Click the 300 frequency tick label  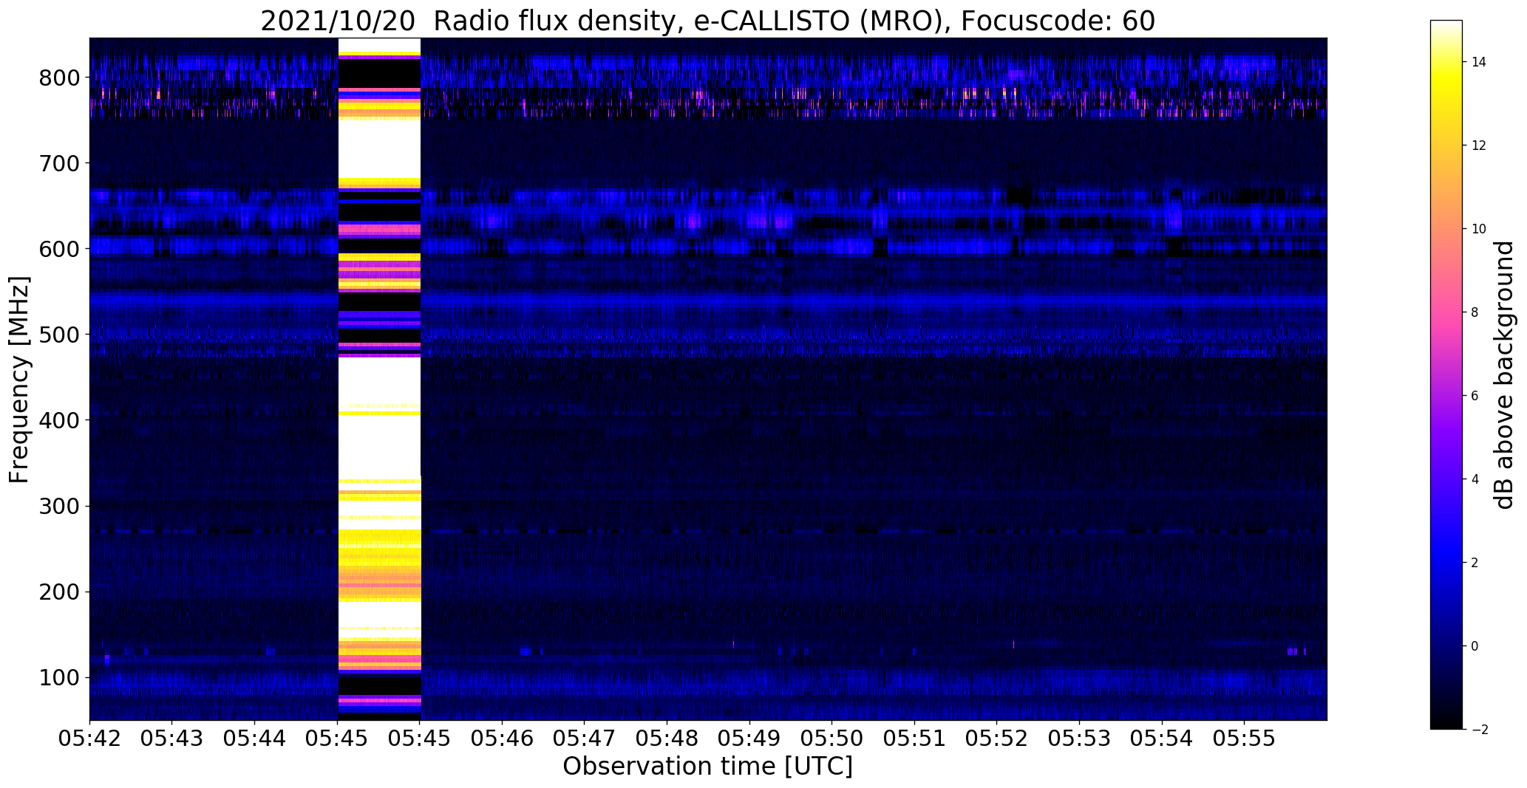point(60,506)
